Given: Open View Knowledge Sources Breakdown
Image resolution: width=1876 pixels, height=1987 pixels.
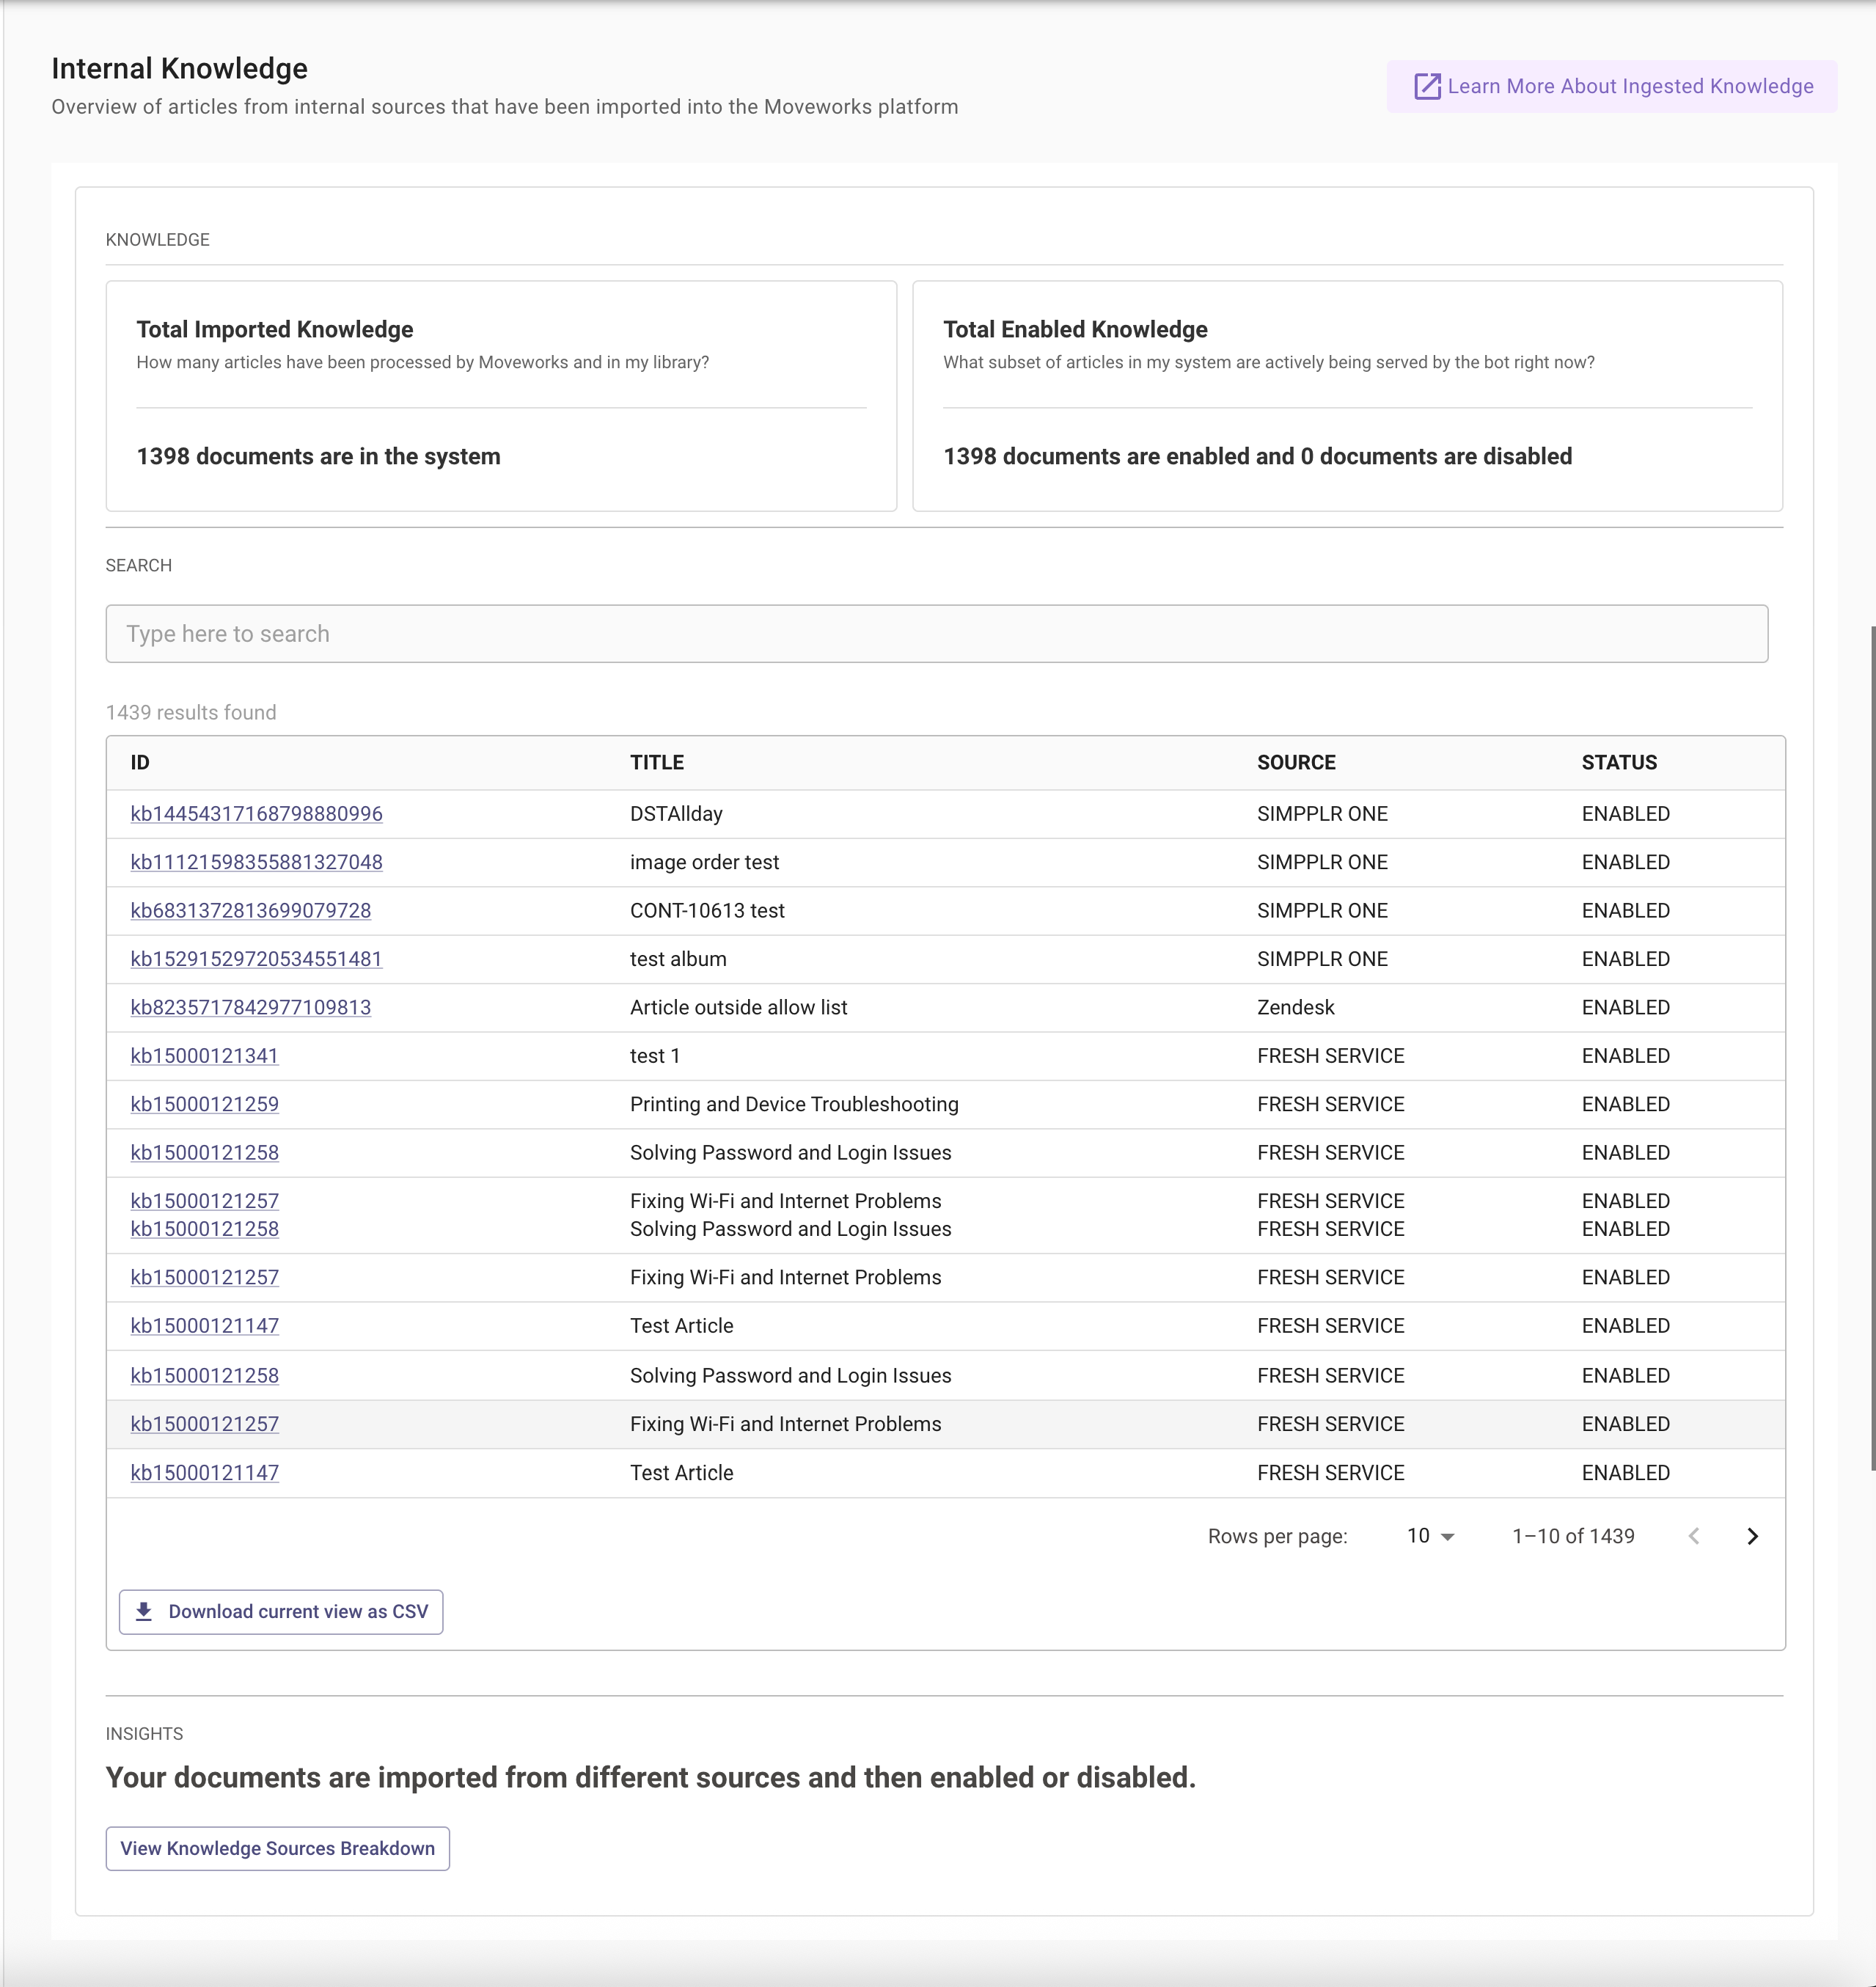Looking at the screenshot, I should click(277, 1848).
